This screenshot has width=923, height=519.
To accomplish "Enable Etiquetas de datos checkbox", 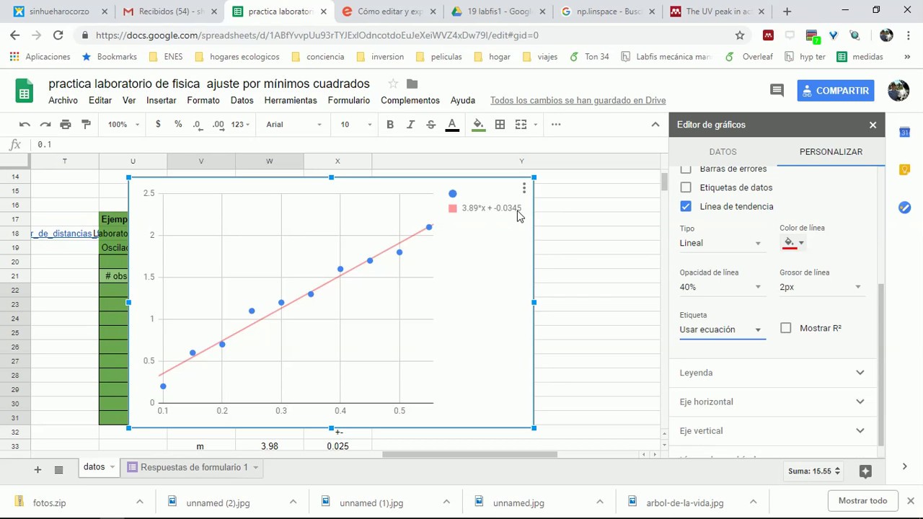I will 686,187.
